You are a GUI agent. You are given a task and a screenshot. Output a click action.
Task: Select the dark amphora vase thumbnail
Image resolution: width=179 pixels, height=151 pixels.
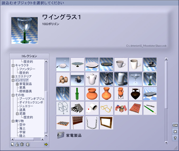135,94
